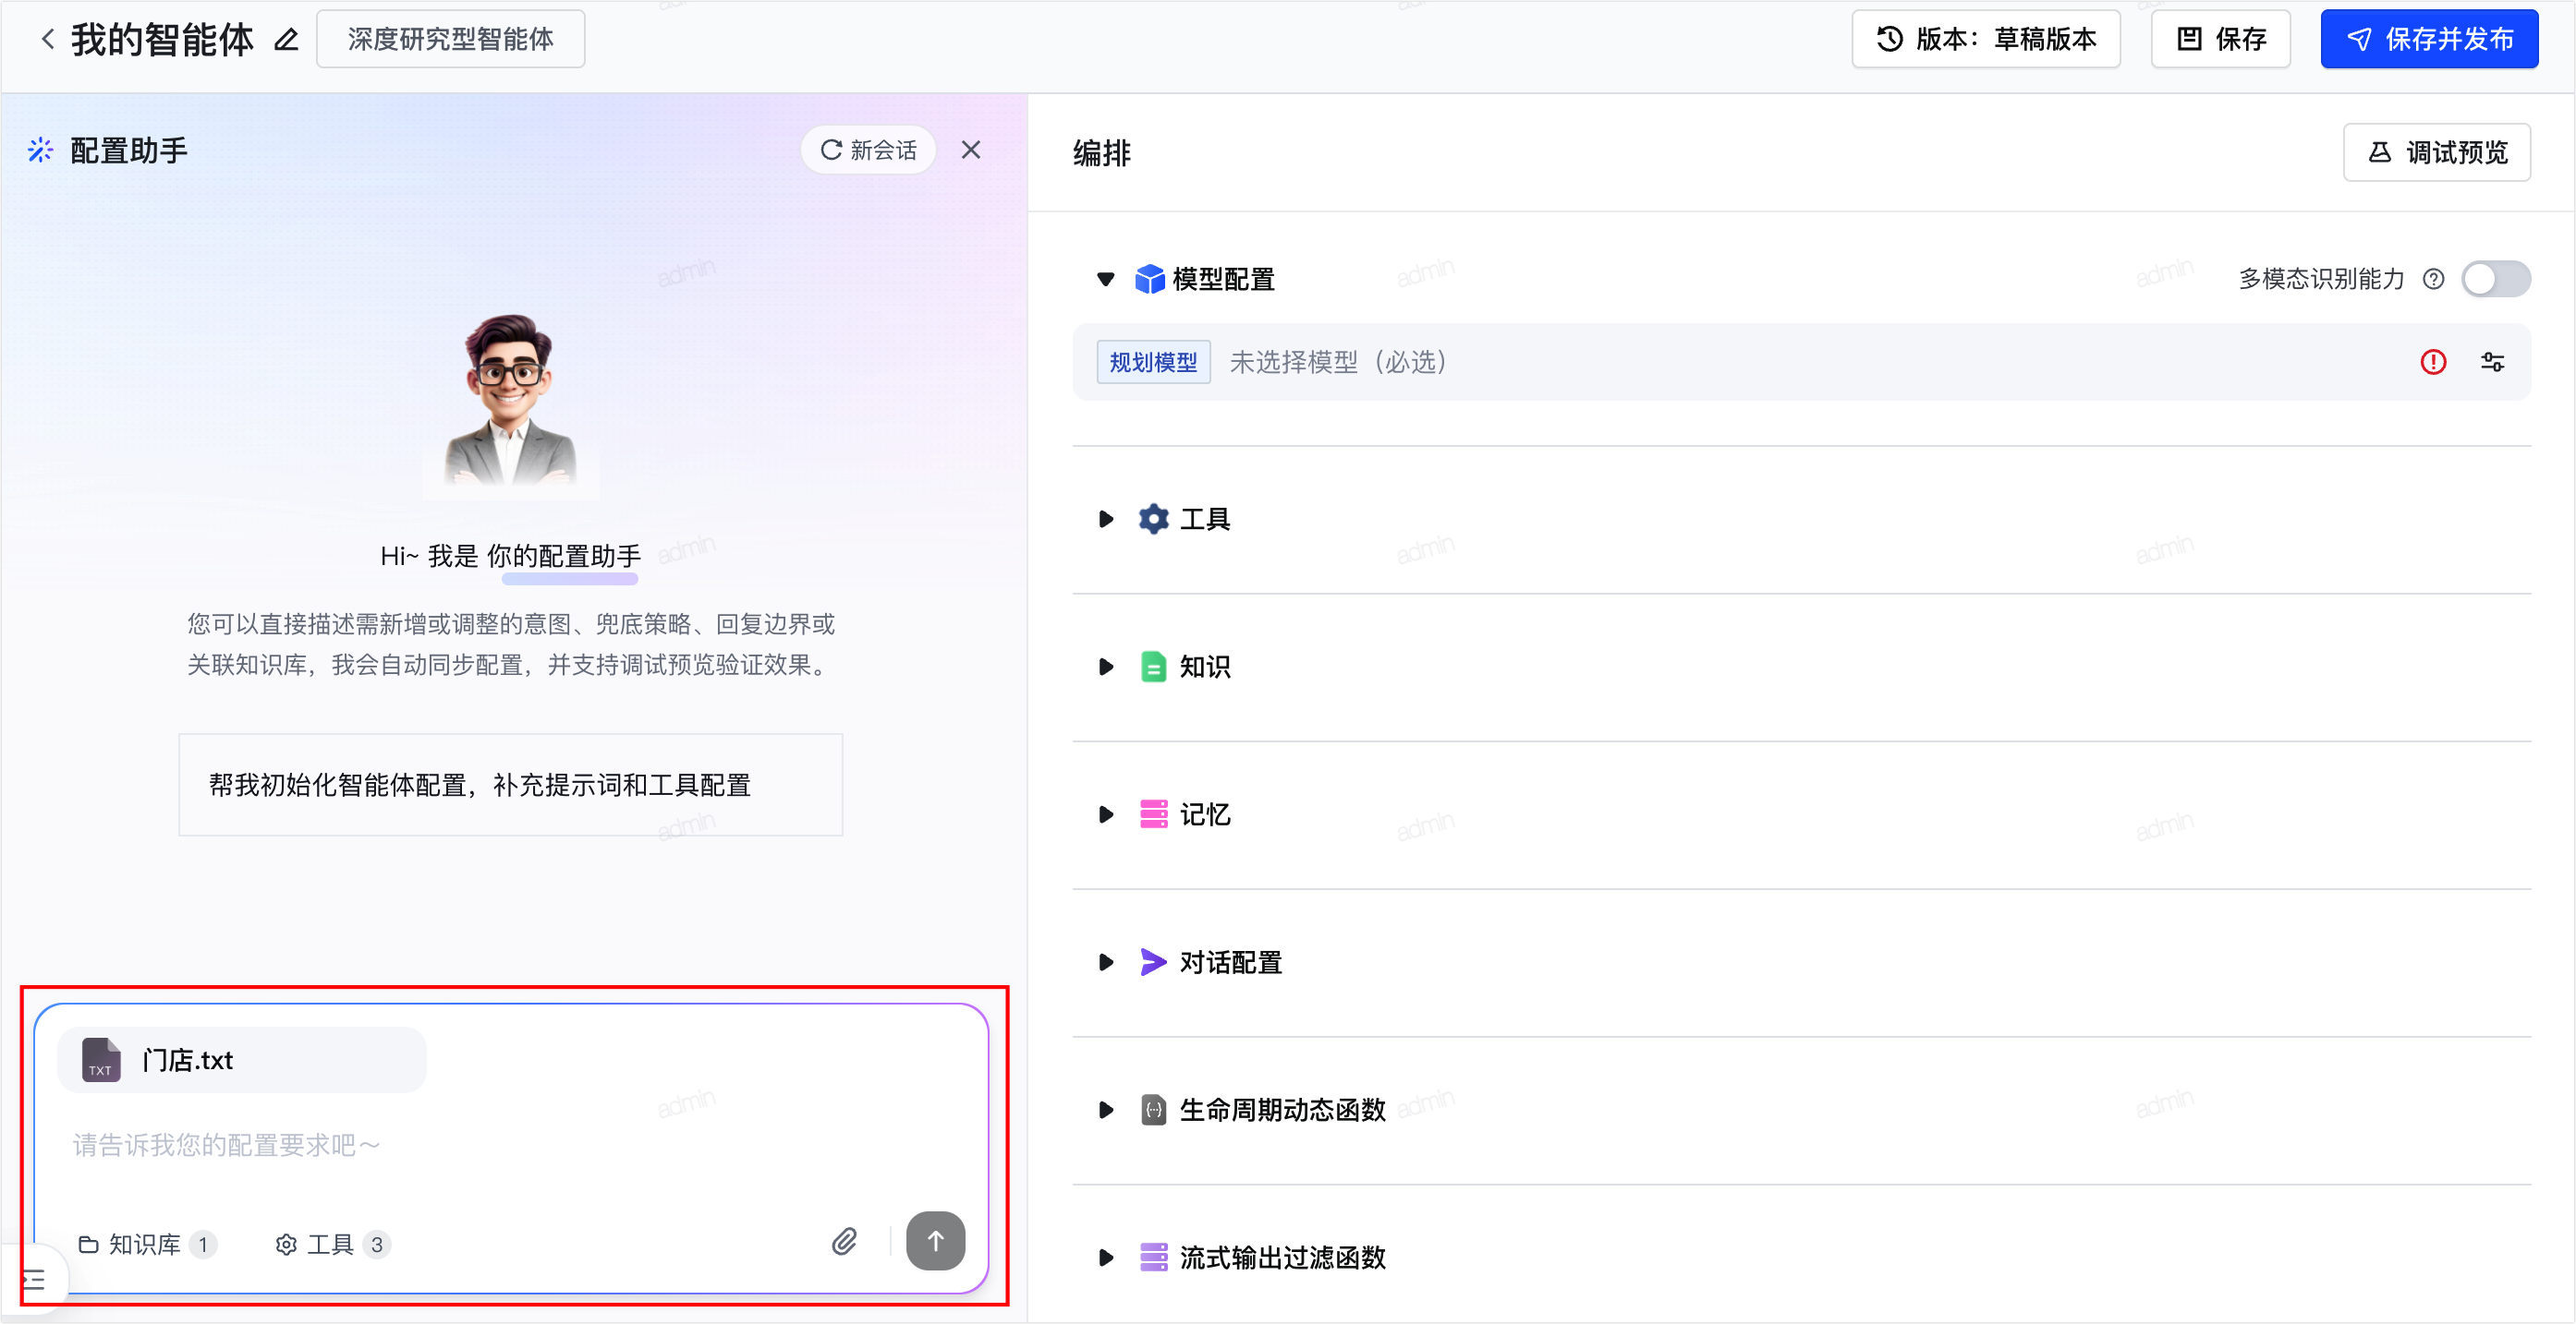Click the back arrow beside 我的智能体
This screenshot has height=1324, width=2576.
pos(47,39)
